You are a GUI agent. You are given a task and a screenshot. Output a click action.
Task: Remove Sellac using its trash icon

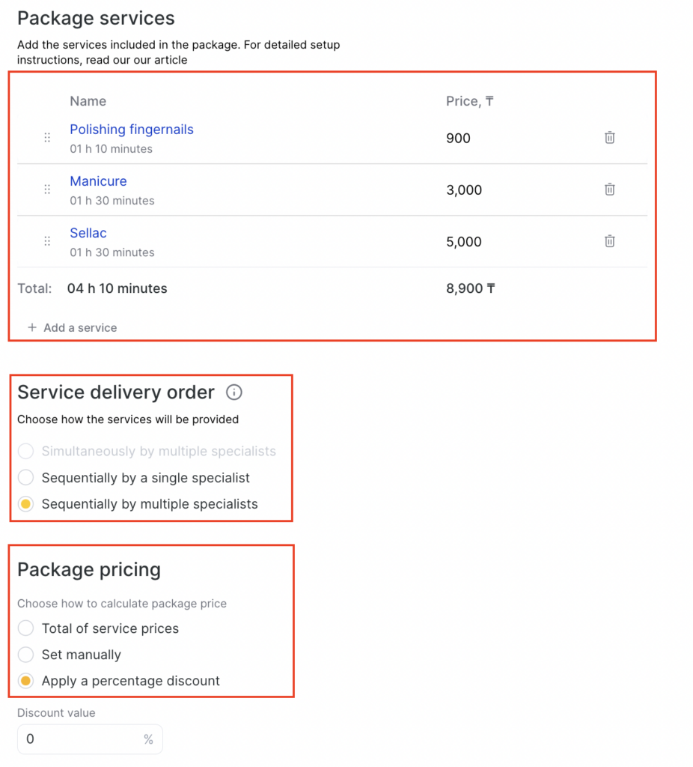click(609, 241)
